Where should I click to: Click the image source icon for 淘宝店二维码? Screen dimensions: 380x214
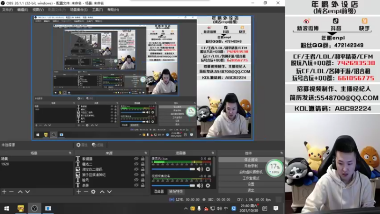click(x=78, y=169)
